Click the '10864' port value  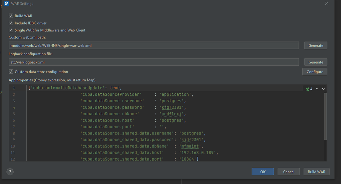click(188, 159)
